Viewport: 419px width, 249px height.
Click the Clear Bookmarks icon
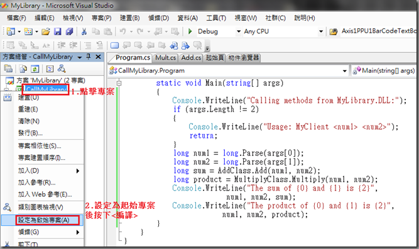197,46
